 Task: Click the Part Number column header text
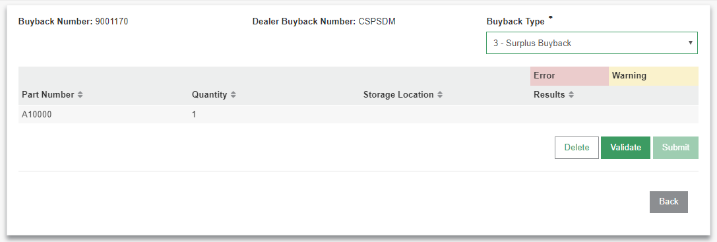point(48,95)
